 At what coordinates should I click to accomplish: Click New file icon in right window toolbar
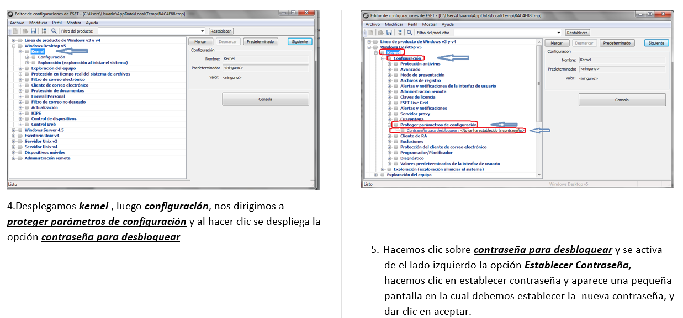[x=371, y=33]
